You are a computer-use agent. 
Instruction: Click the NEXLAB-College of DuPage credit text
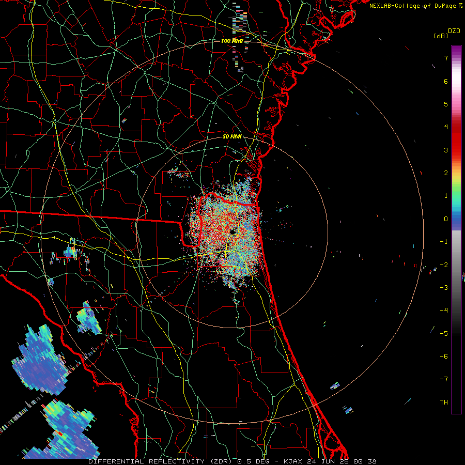(x=413, y=6)
